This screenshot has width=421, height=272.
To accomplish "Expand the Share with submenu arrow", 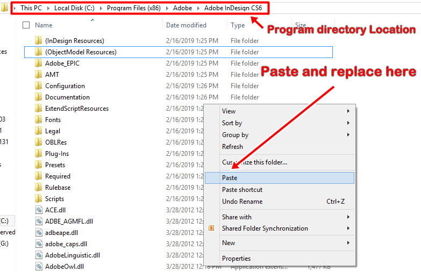I will click(348, 217).
